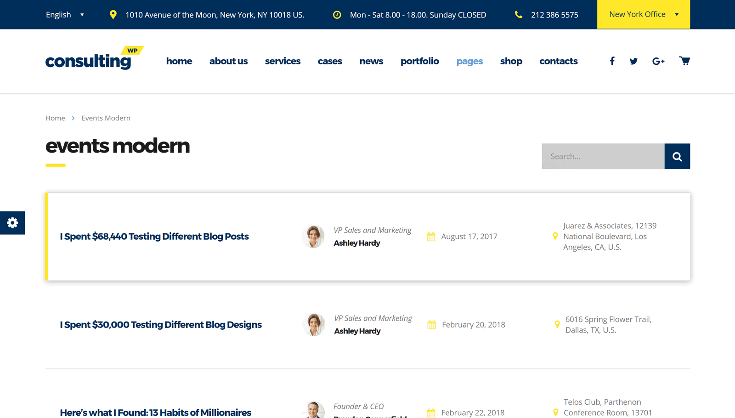The width and height of the screenshot is (735, 418).
Task: Expand the English language dropdown
Action: point(65,15)
